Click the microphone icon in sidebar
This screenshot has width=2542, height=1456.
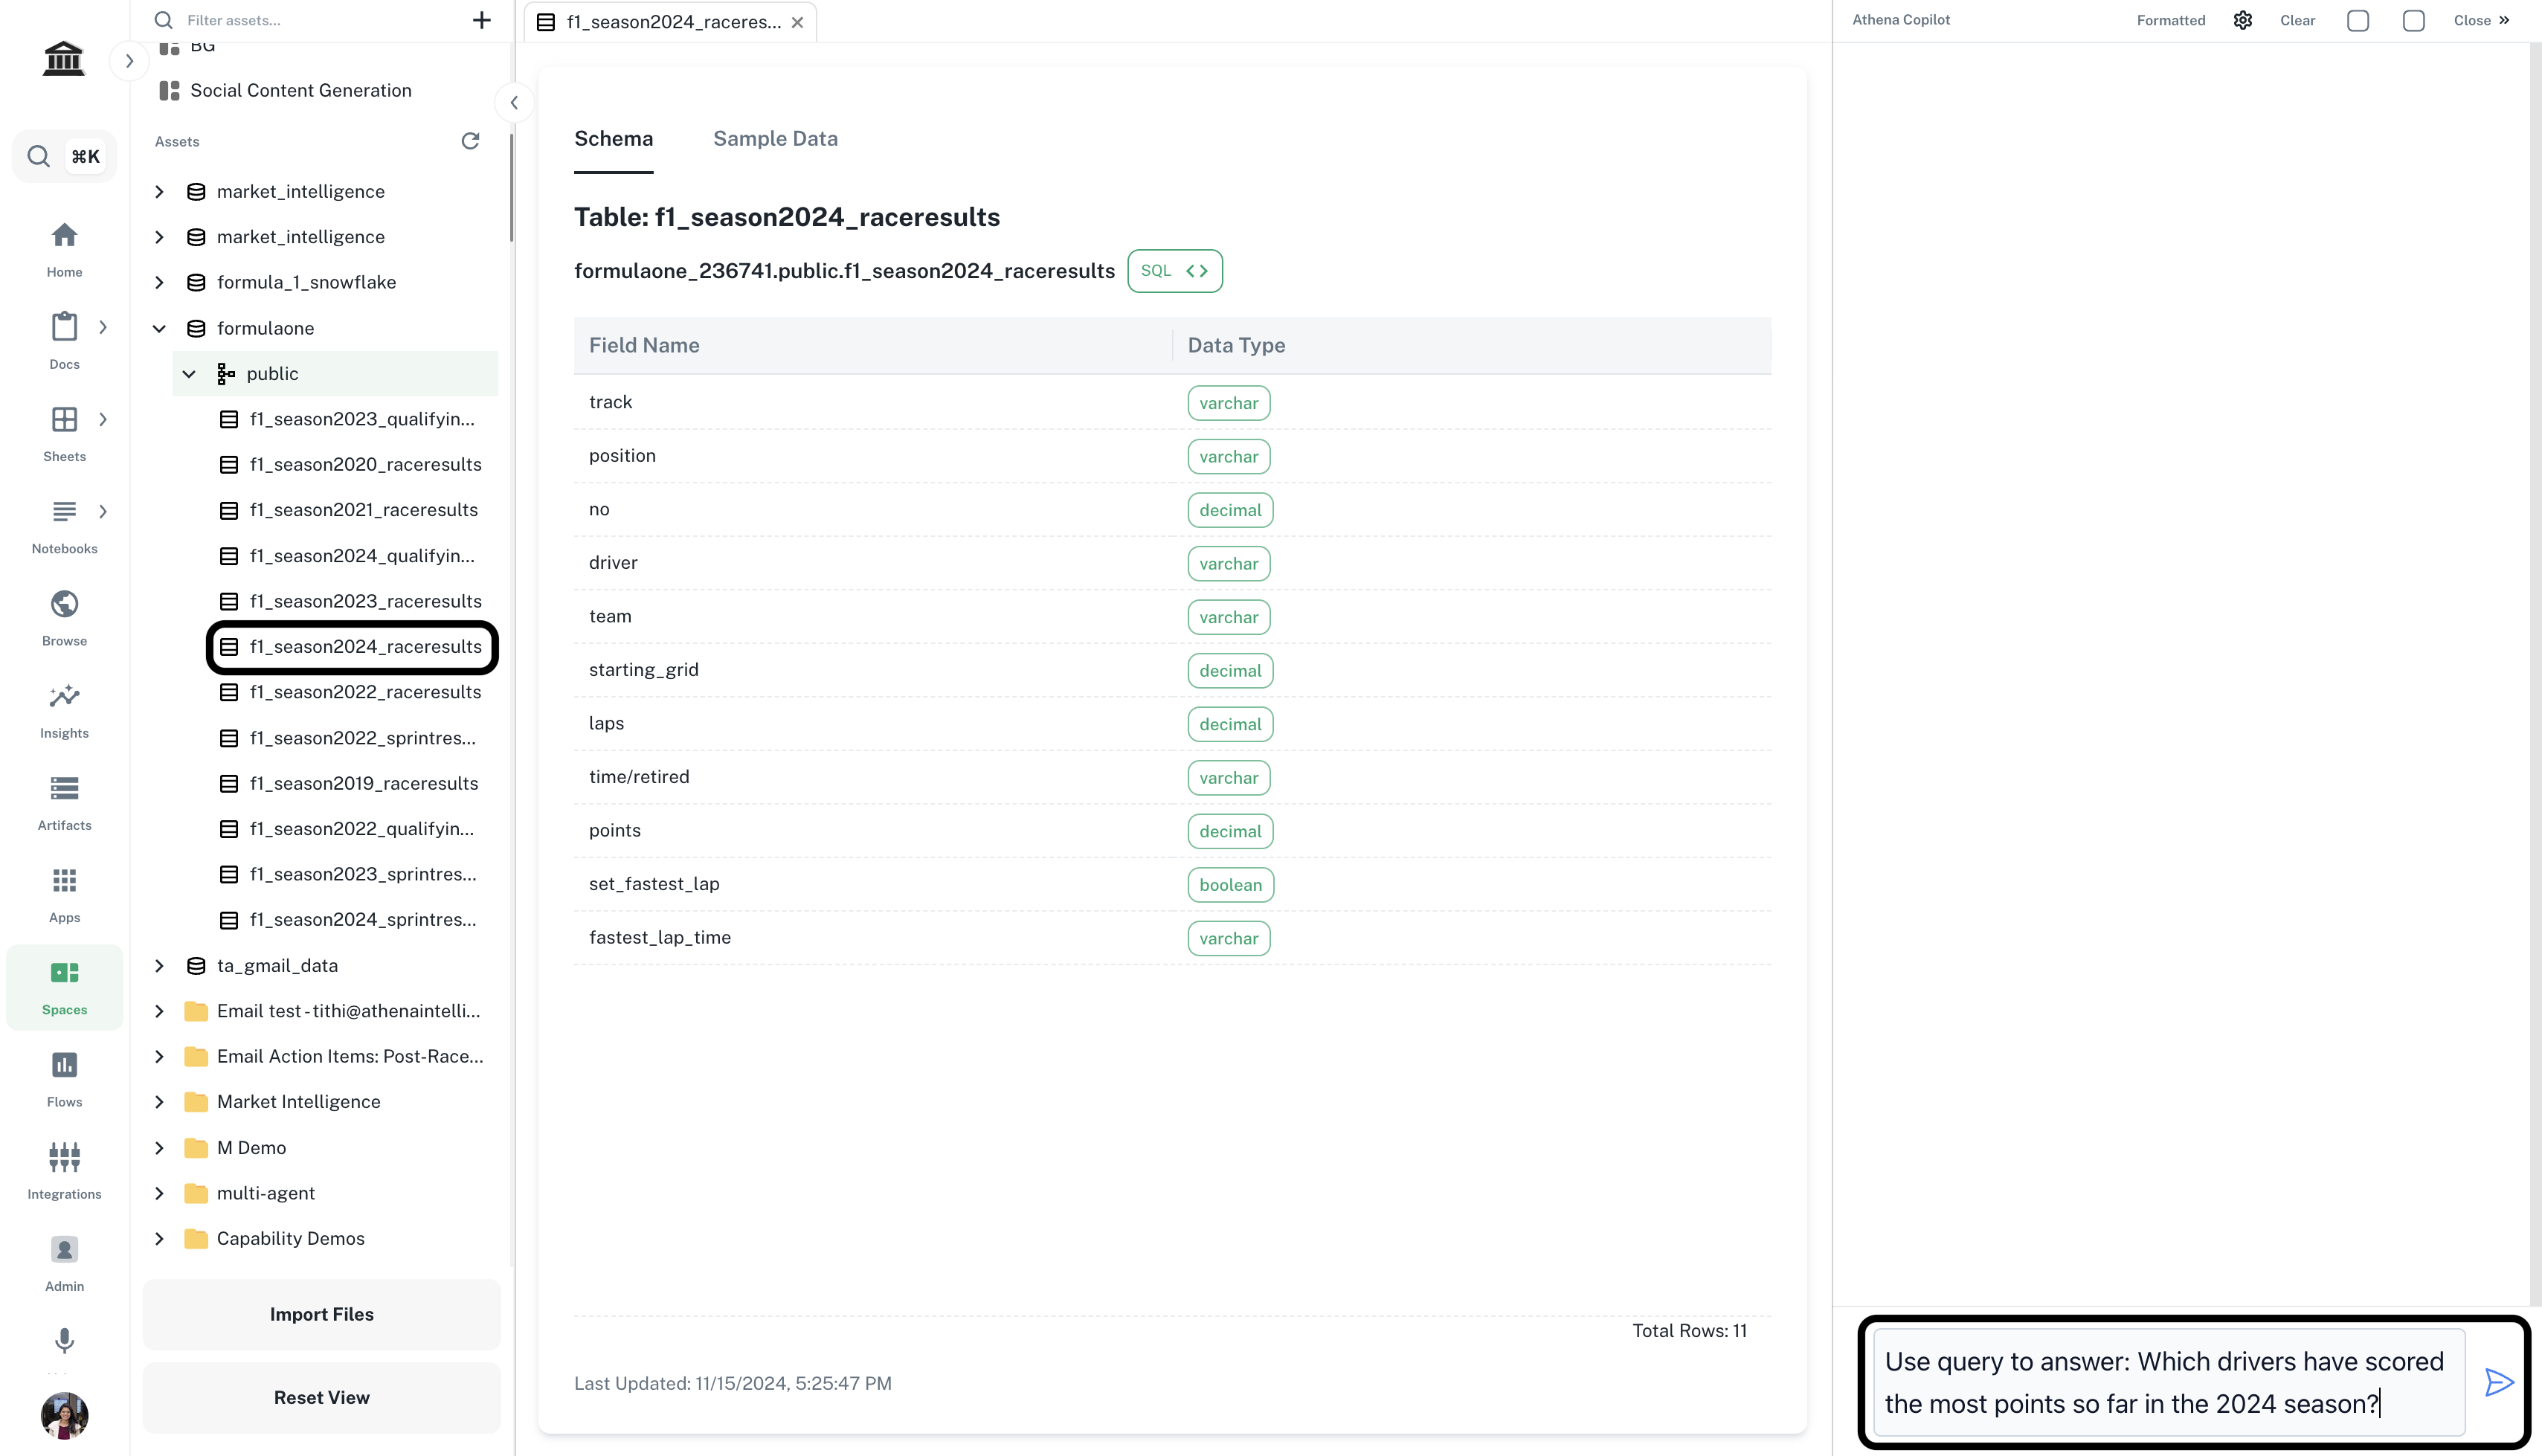(x=64, y=1340)
